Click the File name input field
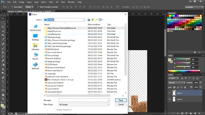This screenshot has width=205, height=115. [84, 100]
